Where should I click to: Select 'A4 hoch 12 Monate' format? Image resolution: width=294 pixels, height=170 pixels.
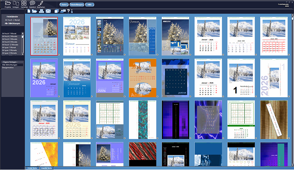click(x=10, y=45)
